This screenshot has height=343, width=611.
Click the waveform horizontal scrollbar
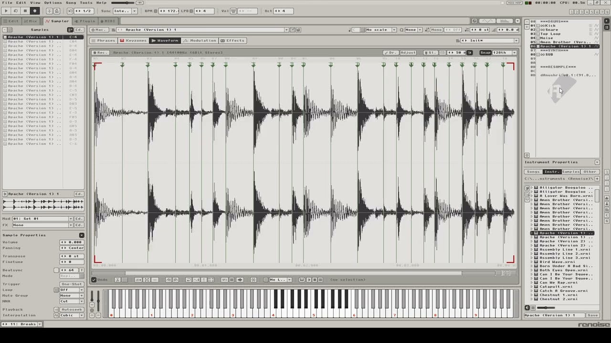pyautogui.click(x=294, y=273)
